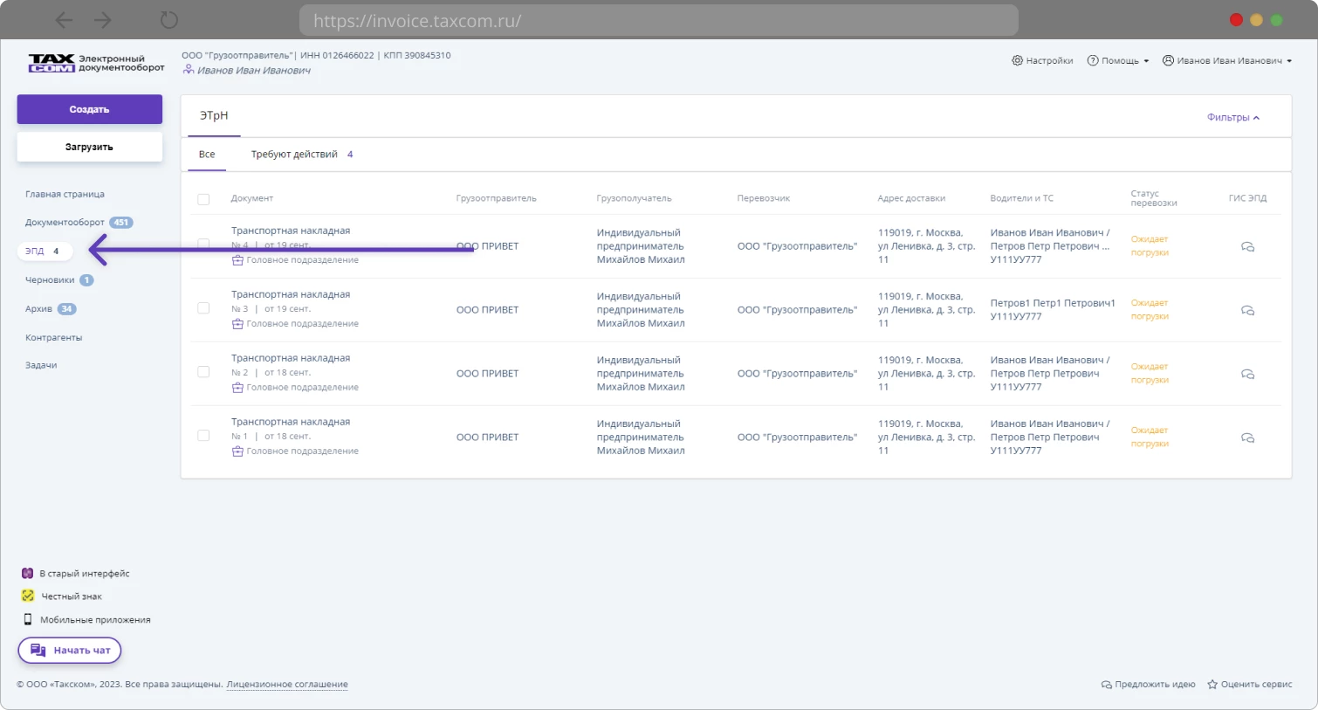Image resolution: width=1318 pixels, height=710 pixels.
Task: Click the browser address bar
Action: 658,20
